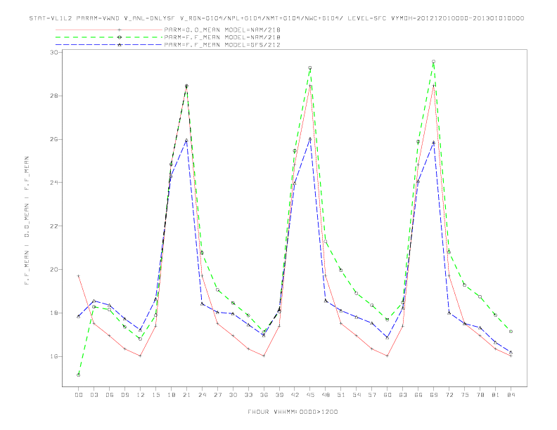Click x-axis tick label 30
Viewport: 557px width, 430px height.
click(233, 395)
